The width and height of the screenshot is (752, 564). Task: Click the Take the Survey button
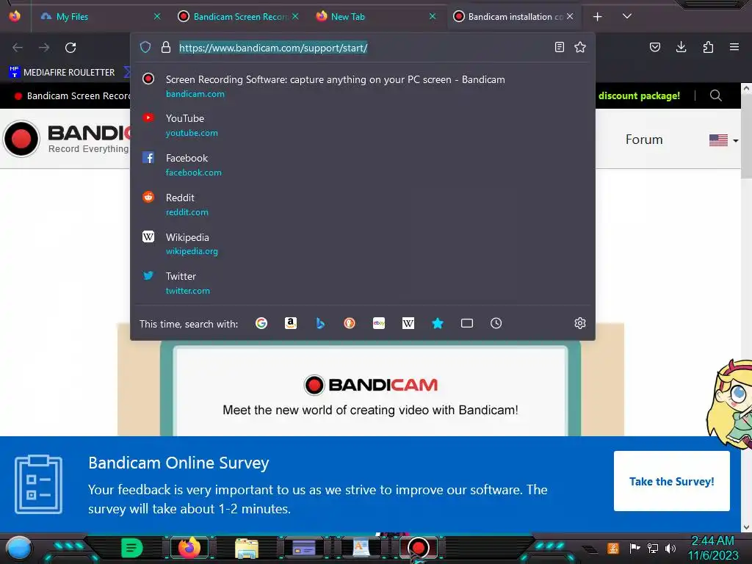coord(671,481)
